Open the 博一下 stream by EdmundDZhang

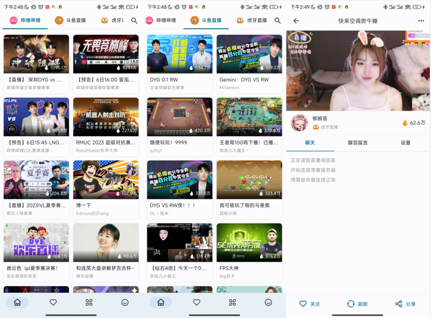[x=106, y=180]
